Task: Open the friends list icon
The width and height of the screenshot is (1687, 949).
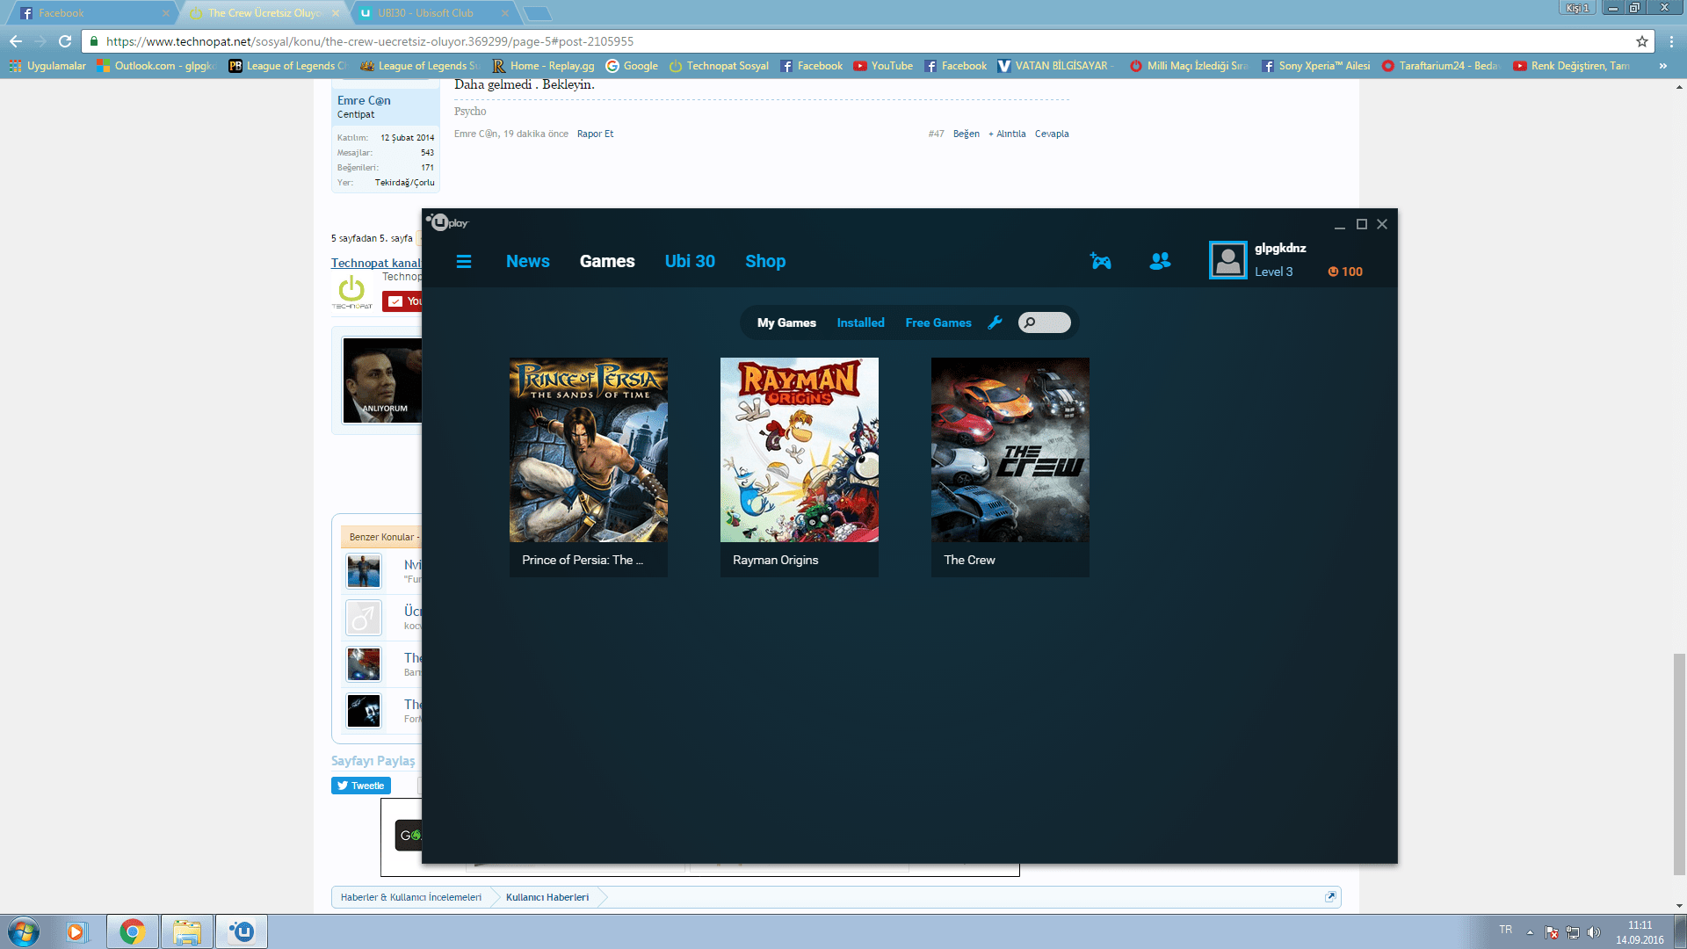Action: [x=1160, y=261]
